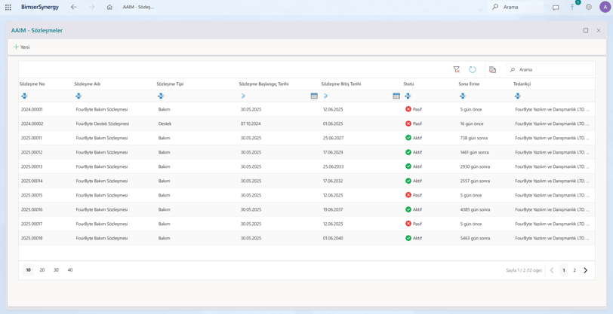Open the chat messages icon

(556, 7)
